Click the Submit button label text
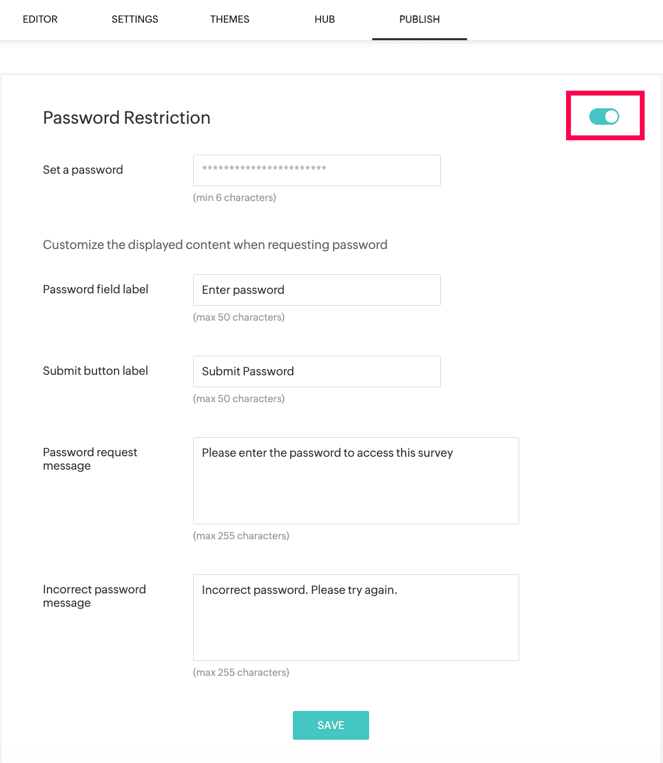This screenshot has height=763, width=663. 95,371
